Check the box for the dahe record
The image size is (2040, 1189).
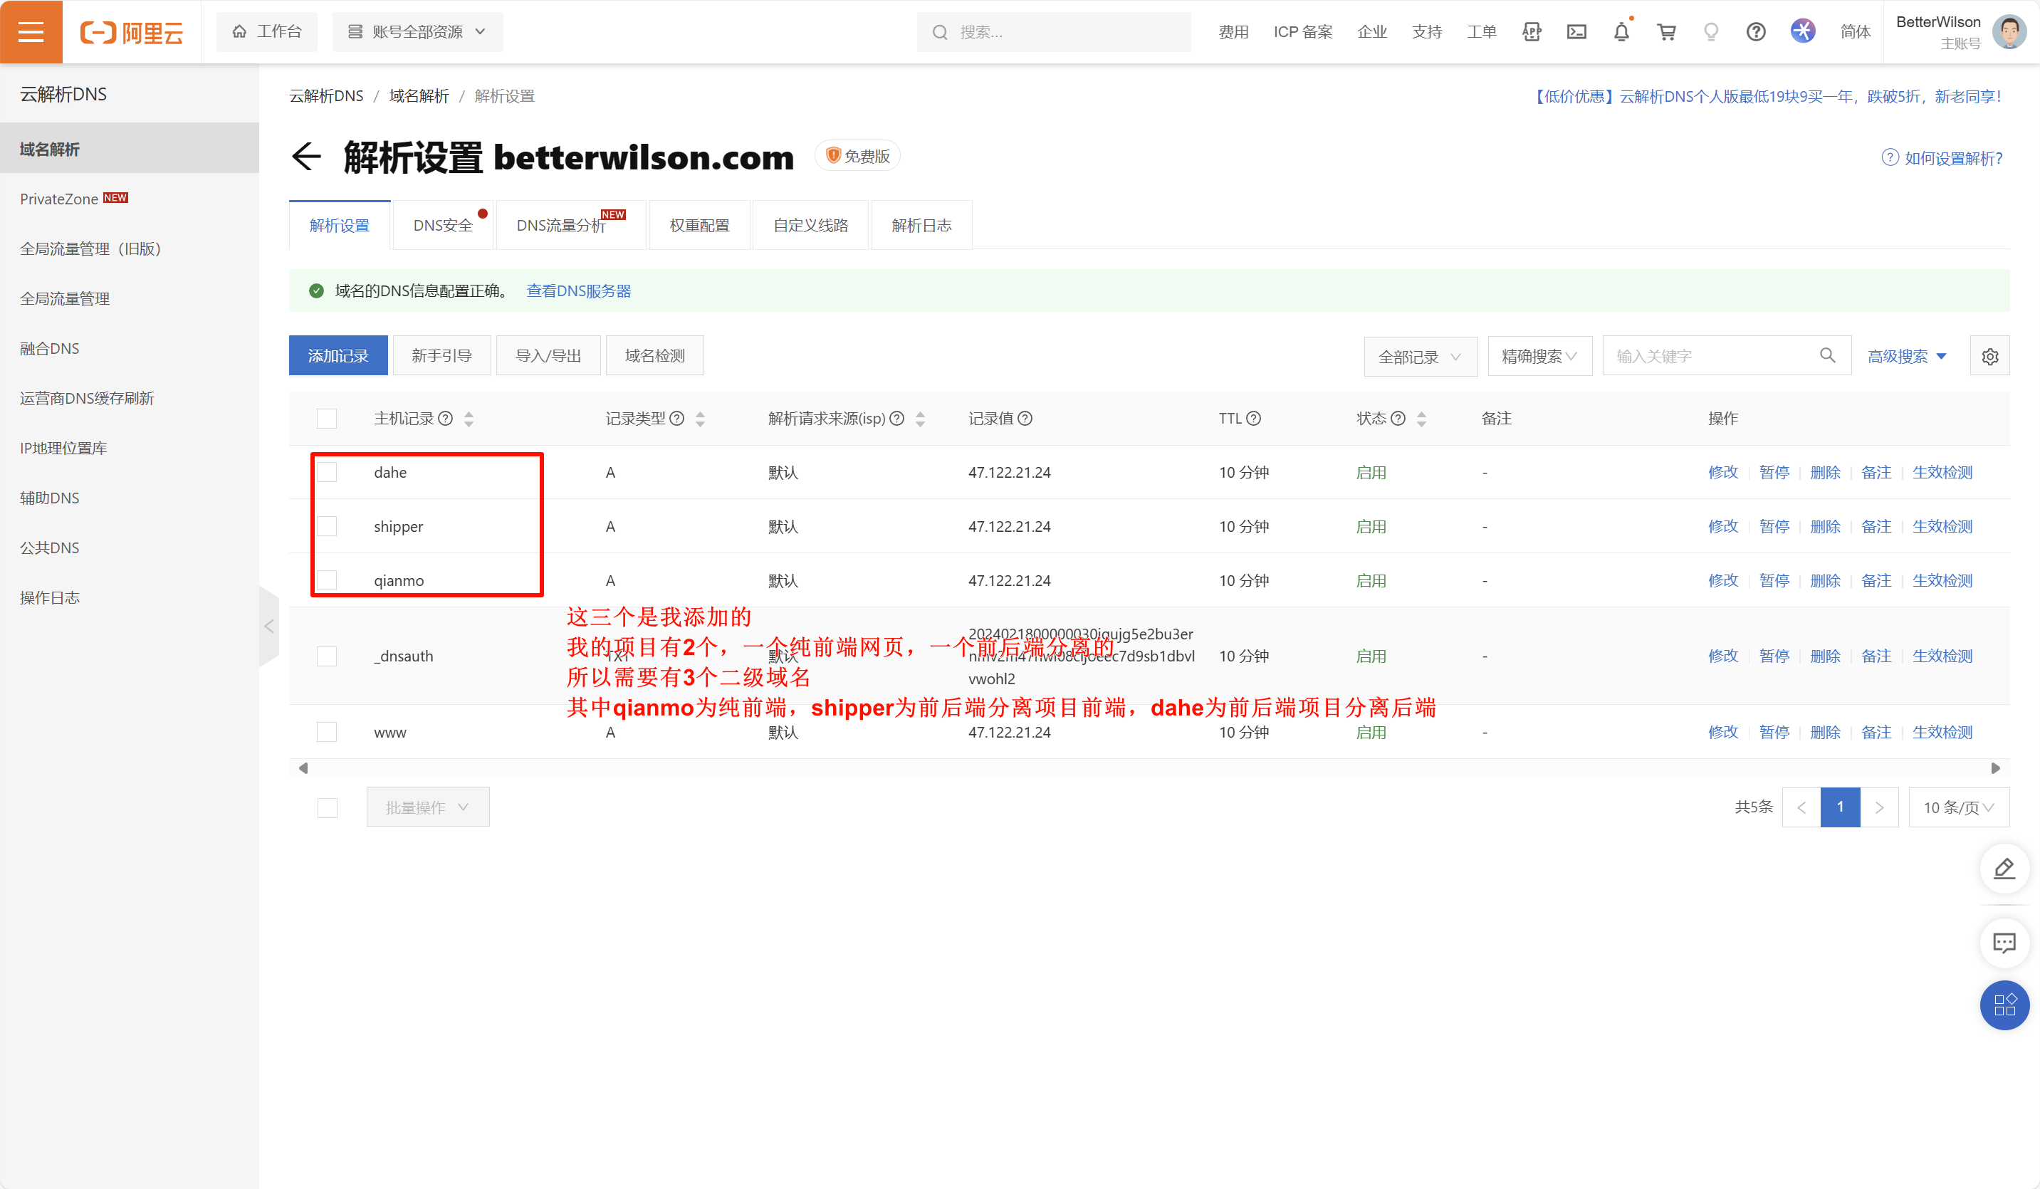(327, 473)
